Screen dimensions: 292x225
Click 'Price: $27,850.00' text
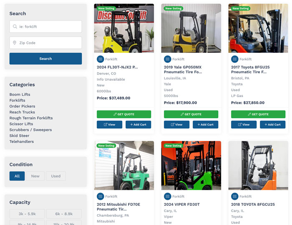click(x=248, y=103)
